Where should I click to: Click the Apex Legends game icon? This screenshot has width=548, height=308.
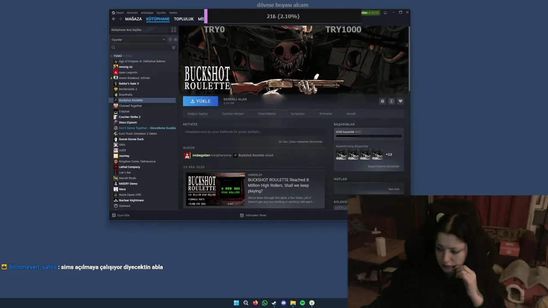pos(116,72)
